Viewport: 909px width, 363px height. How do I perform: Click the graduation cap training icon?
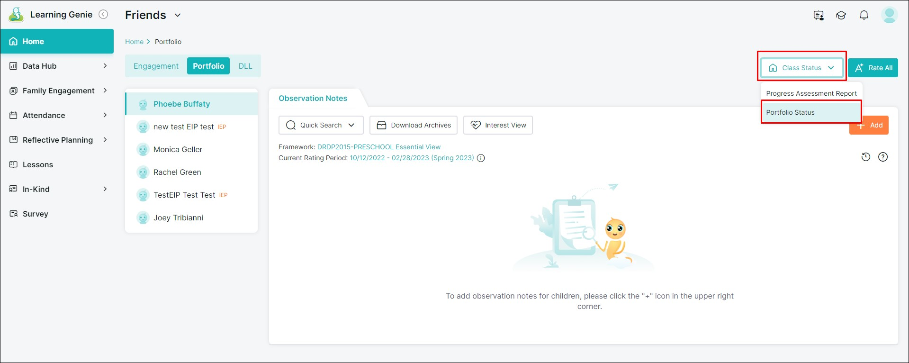pyautogui.click(x=841, y=15)
